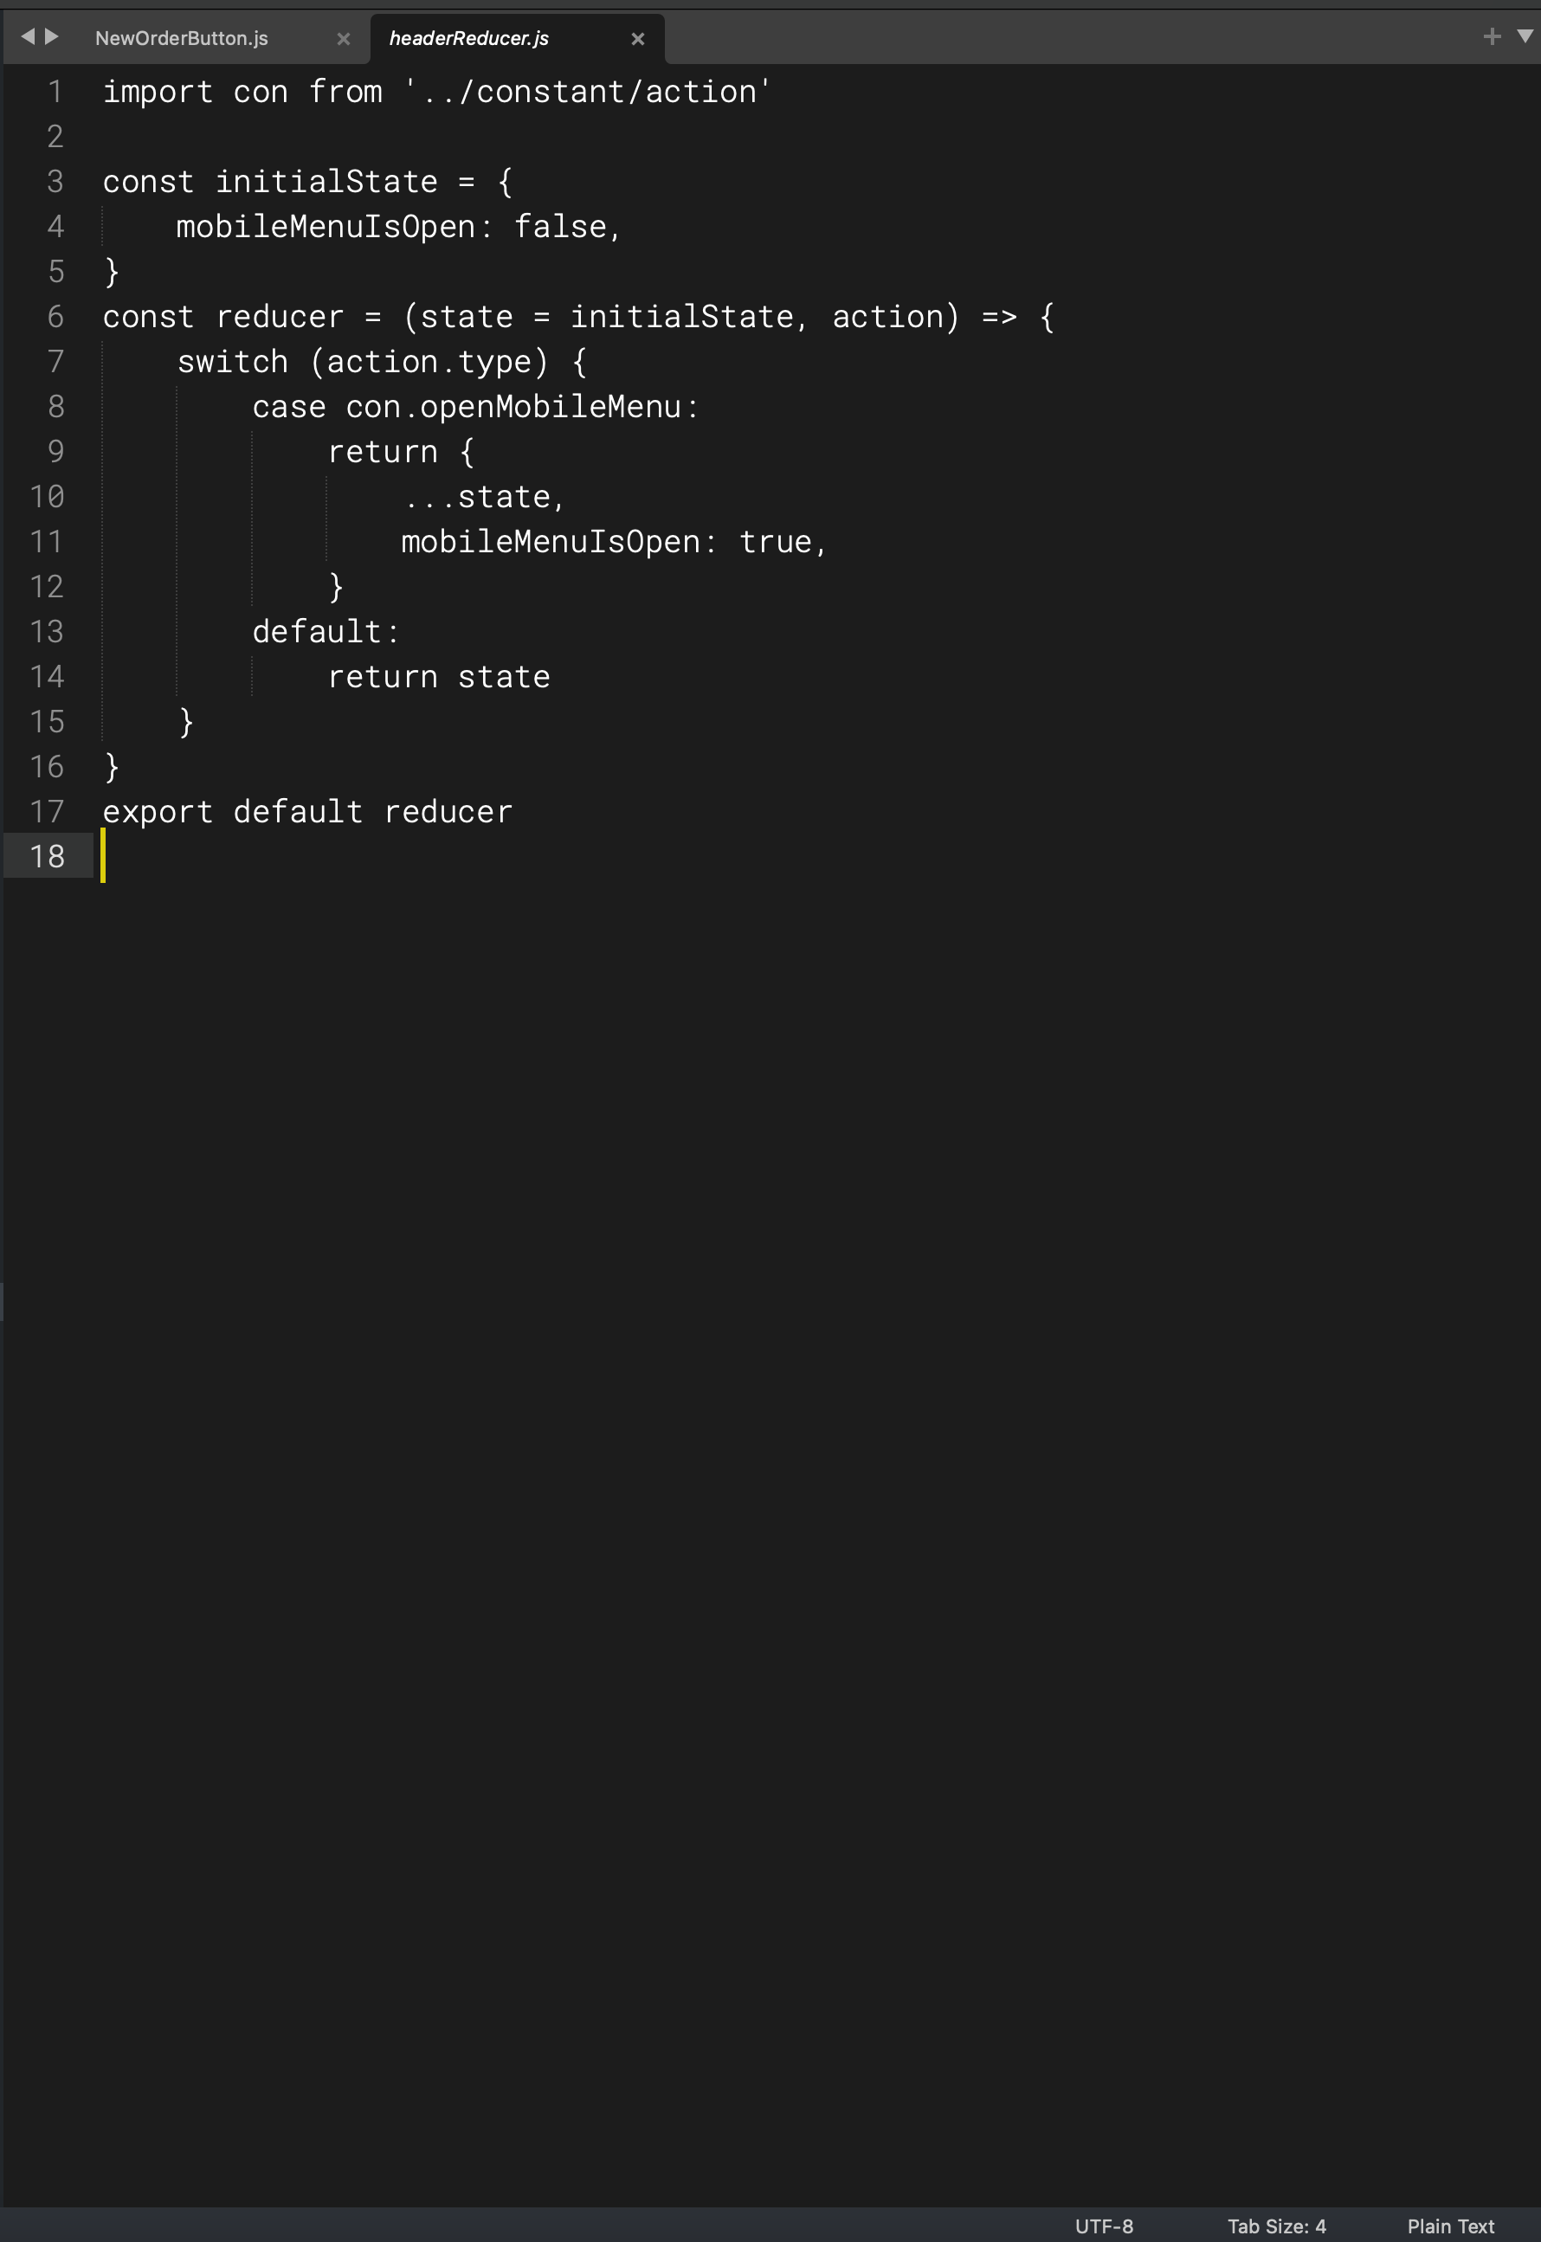Click line number 1 in the gutter
This screenshot has width=1541, height=2242.
tap(55, 92)
